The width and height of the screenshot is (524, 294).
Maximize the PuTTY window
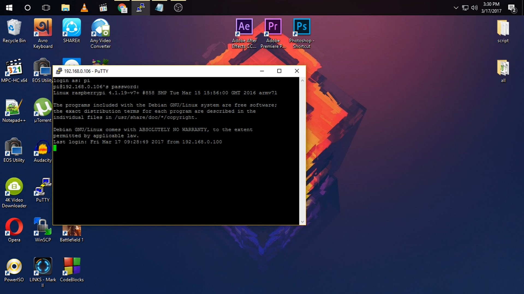click(279, 71)
